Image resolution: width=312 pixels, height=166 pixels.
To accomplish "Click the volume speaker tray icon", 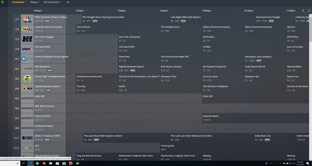I will click(294, 163).
